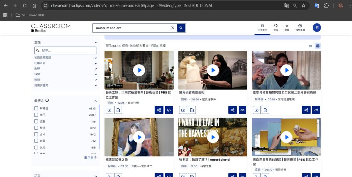Click the 顯示更少 show less link
This screenshot has height=177, width=352.
point(90,158)
